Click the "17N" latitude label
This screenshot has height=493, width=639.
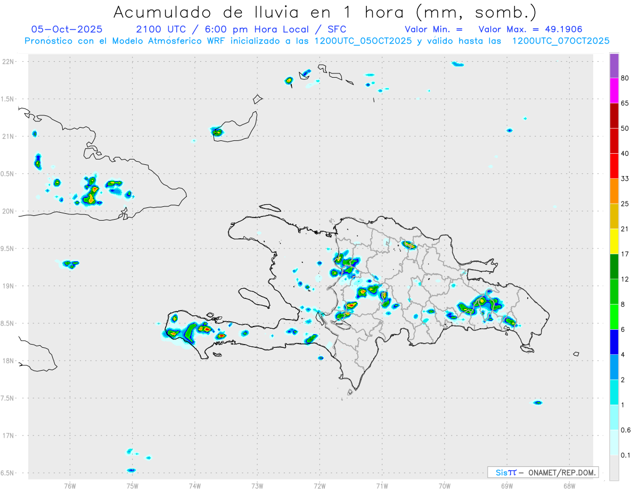coord(8,436)
